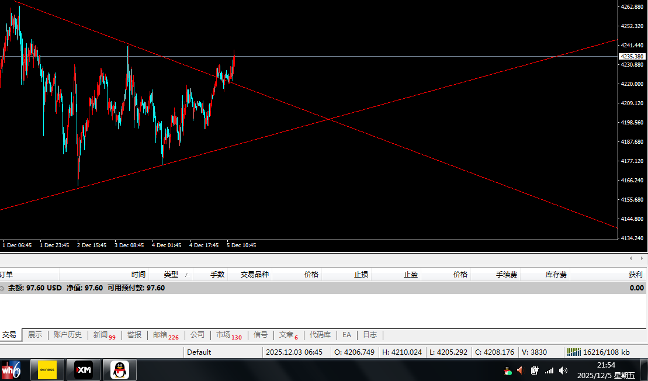
Task: Click the connection status bars icon
Action: pyautogui.click(x=574, y=352)
